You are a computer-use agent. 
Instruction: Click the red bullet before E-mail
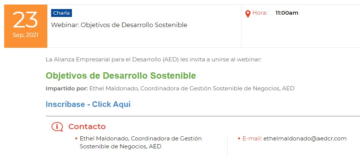point(239,139)
